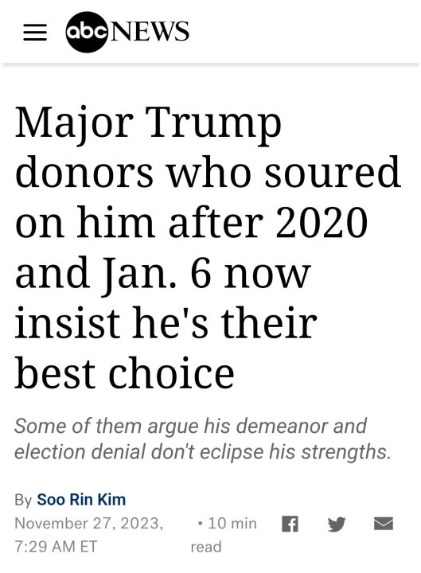
Task: Click headline line "best choice"
Action: [125, 372]
